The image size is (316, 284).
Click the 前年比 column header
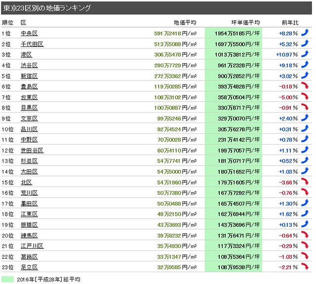(290, 23)
